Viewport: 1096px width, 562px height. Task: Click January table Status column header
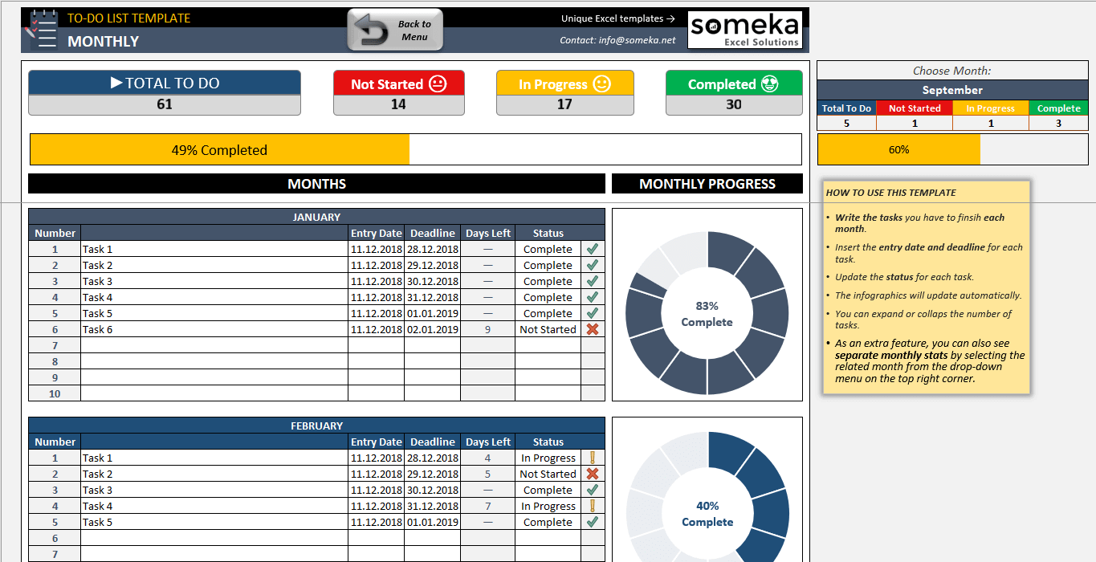tap(548, 233)
